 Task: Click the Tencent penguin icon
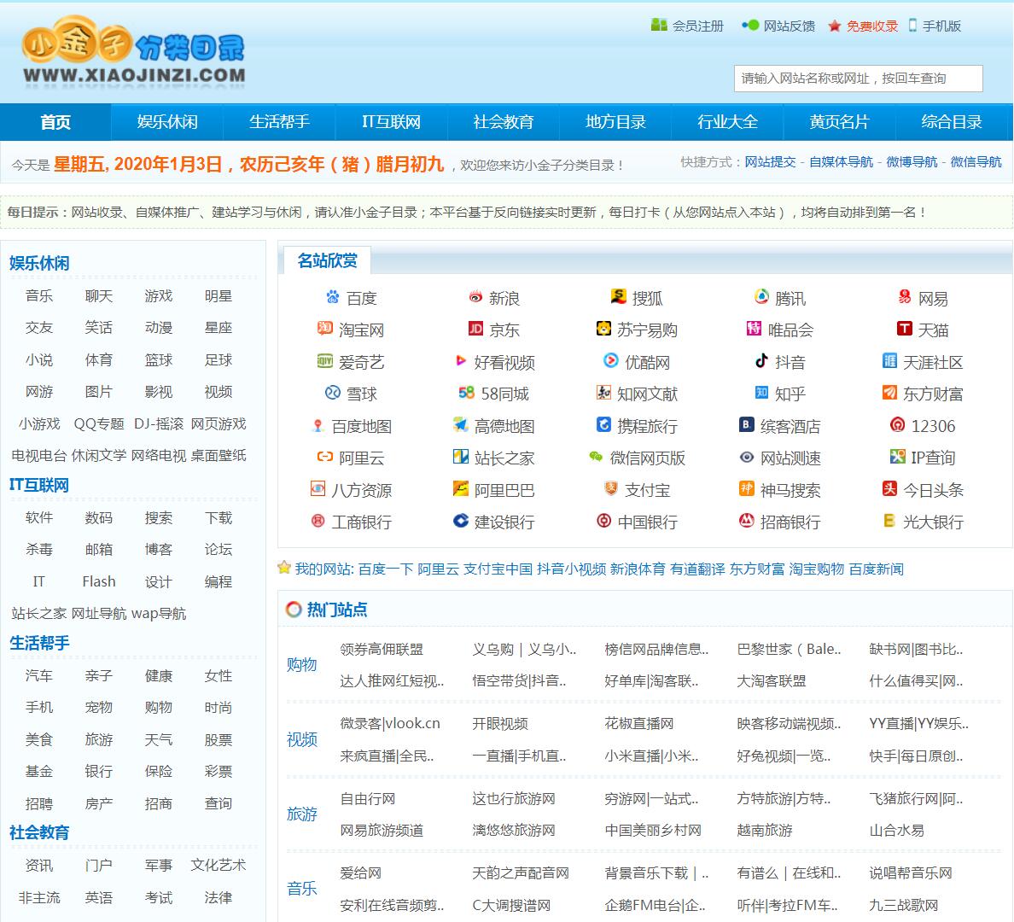click(x=761, y=297)
